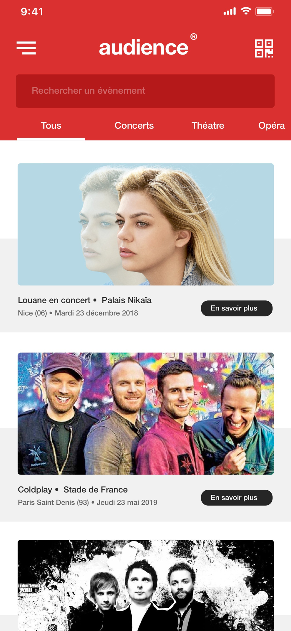
Task: Tap En savoir plus for Louane
Action: [237, 308]
